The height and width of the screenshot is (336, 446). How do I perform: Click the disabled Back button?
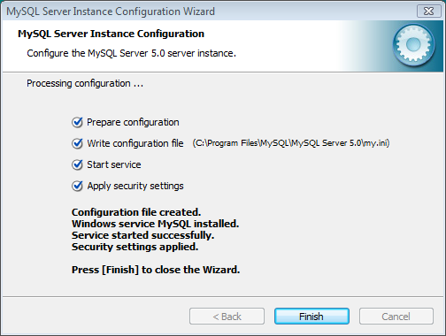click(227, 317)
